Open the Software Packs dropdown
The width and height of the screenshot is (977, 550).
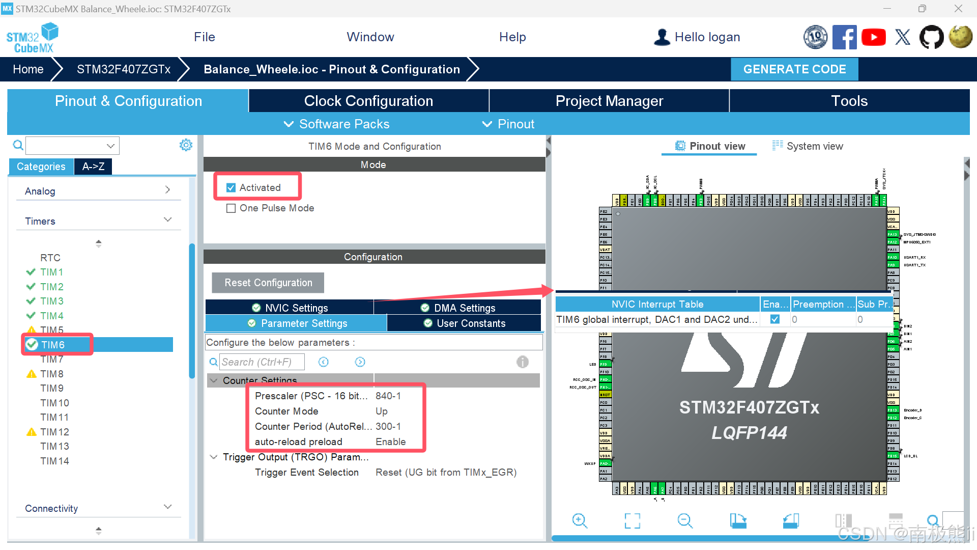coord(336,124)
